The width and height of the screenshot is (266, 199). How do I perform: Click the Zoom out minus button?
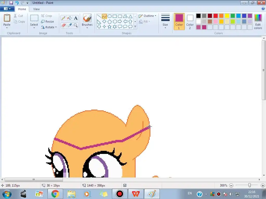click(231, 186)
